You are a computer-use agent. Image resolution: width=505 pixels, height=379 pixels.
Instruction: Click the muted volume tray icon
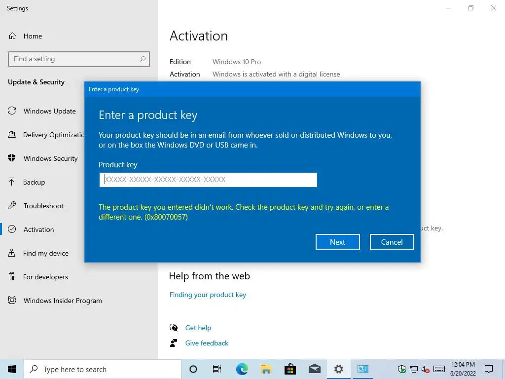click(426, 369)
